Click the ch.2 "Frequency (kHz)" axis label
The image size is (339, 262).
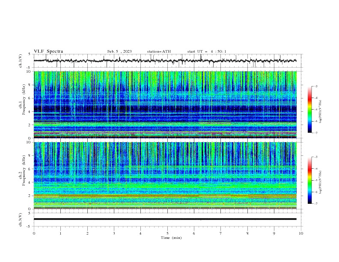click(24, 170)
